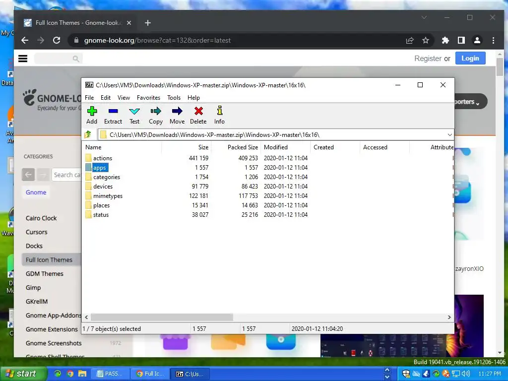Open the Cairo Clock category

point(41,218)
